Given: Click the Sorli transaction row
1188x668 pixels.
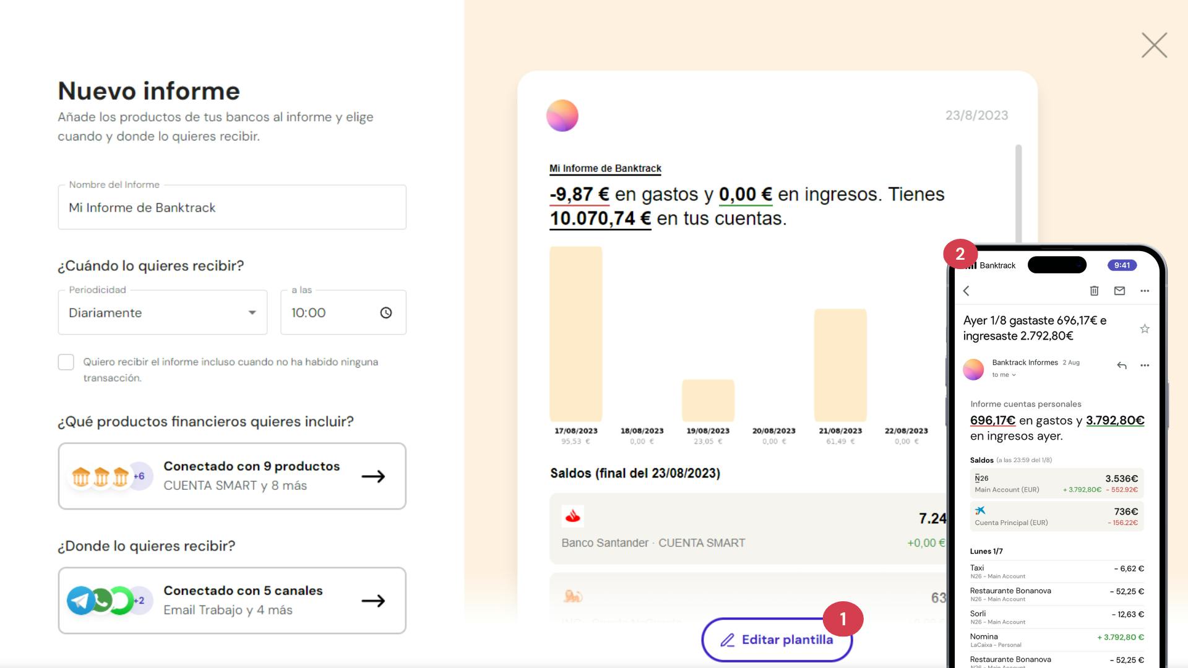Looking at the screenshot, I should pos(1057,617).
